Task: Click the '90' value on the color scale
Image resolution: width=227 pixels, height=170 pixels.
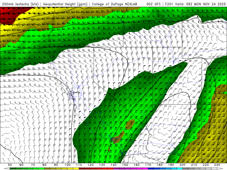Action: point(56,165)
